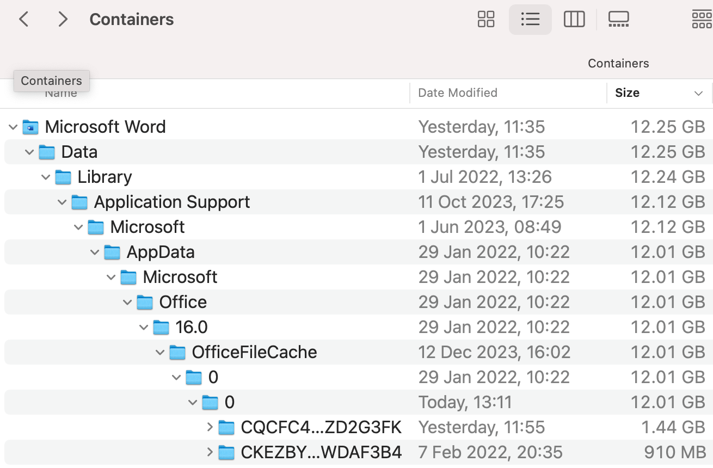Click the Library folder icon
The width and height of the screenshot is (713, 468).
point(63,177)
